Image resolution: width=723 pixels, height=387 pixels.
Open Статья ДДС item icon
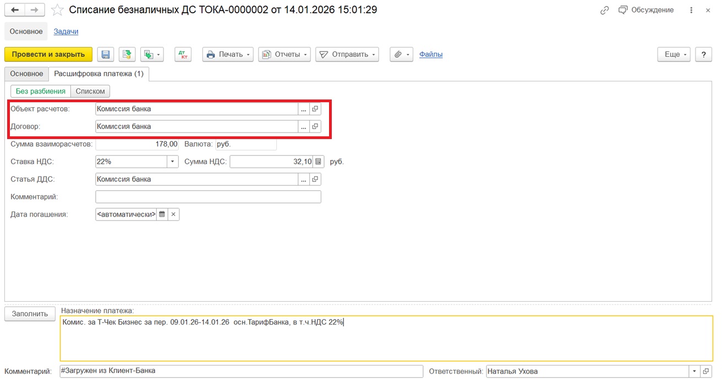[315, 179]
